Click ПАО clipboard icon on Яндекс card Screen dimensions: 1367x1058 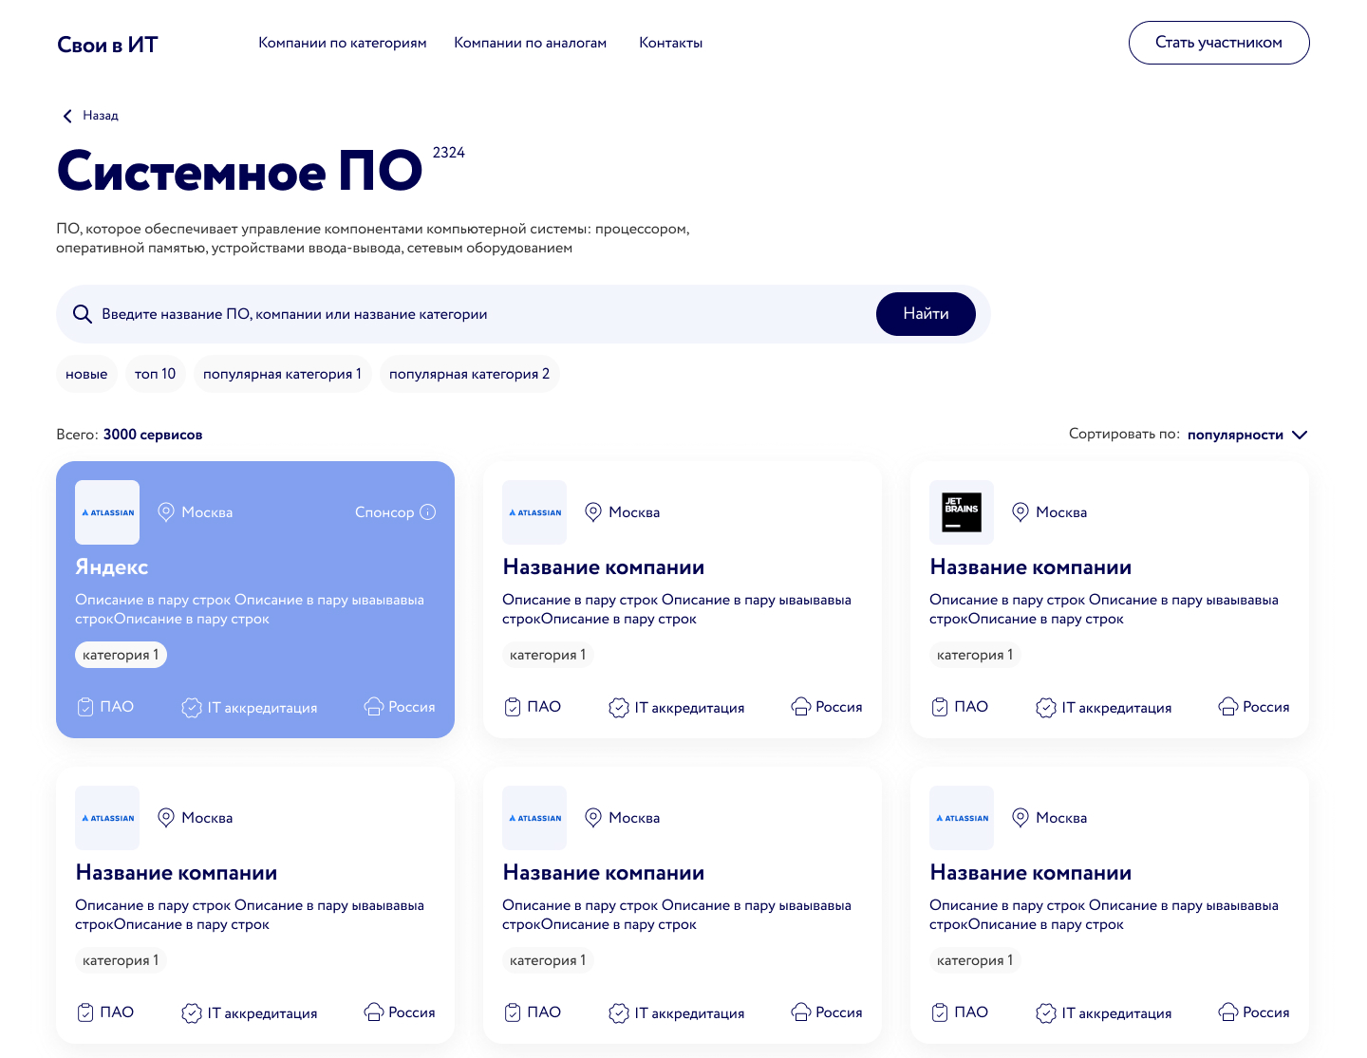(x=85, y=707)
